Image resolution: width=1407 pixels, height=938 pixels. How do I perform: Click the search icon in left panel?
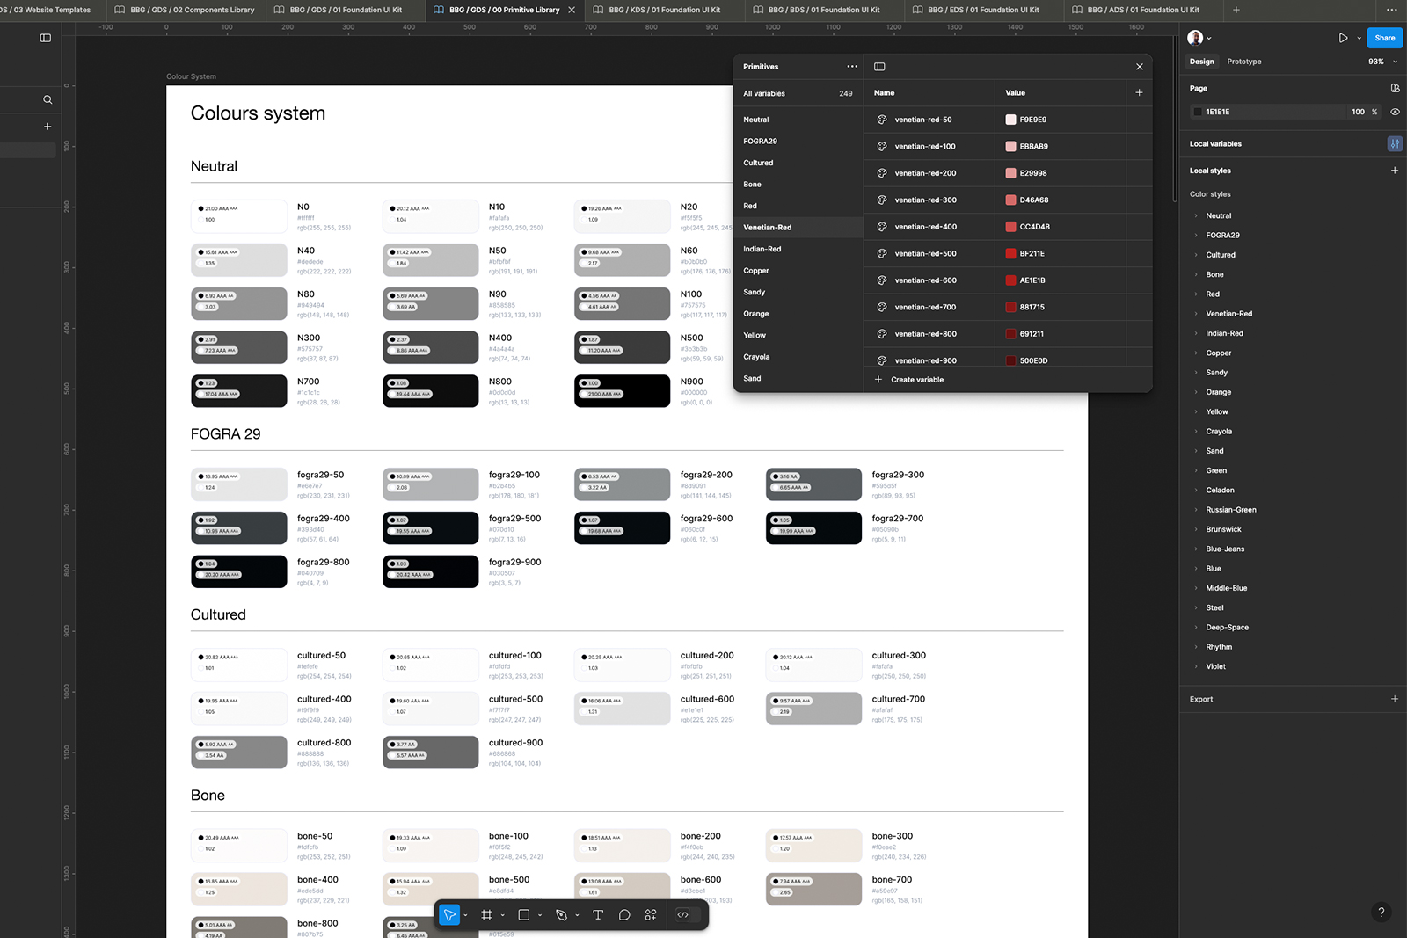[x=47, y=100]
